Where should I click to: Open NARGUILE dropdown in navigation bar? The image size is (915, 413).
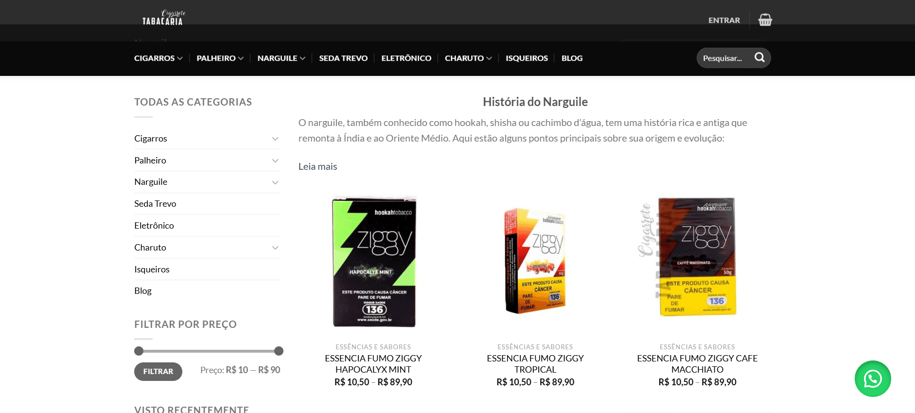click(x=282, y=58)
